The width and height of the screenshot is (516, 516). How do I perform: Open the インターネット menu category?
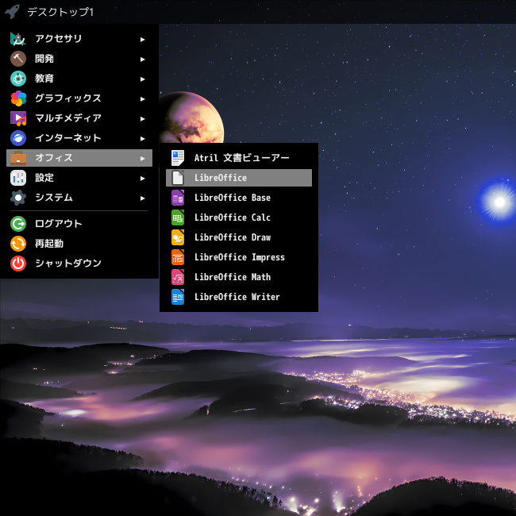[x=79, y=138]
